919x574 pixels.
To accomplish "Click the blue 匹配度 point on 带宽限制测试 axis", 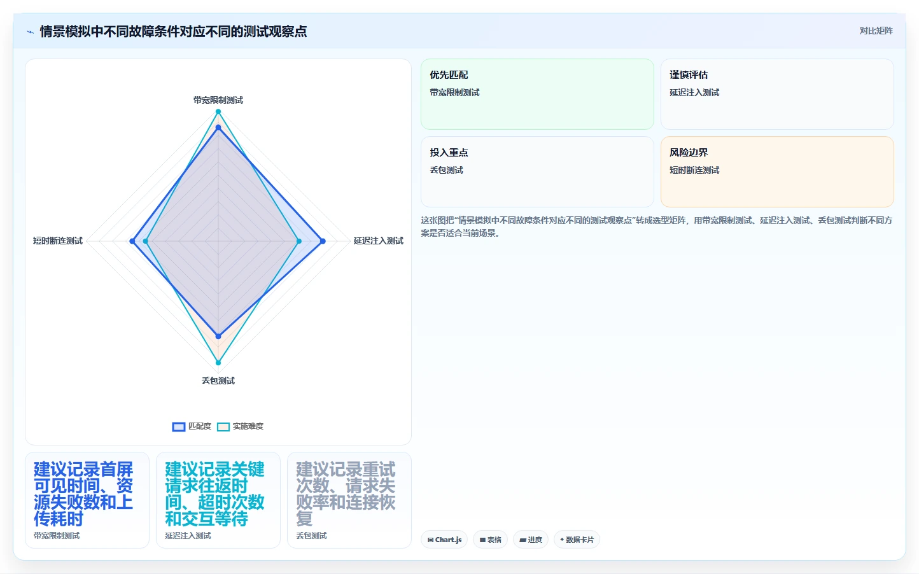I will [218, 127].
